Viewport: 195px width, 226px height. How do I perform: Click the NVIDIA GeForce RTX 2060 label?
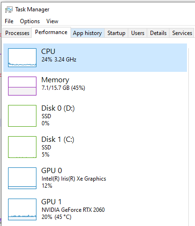click(73, 210)
